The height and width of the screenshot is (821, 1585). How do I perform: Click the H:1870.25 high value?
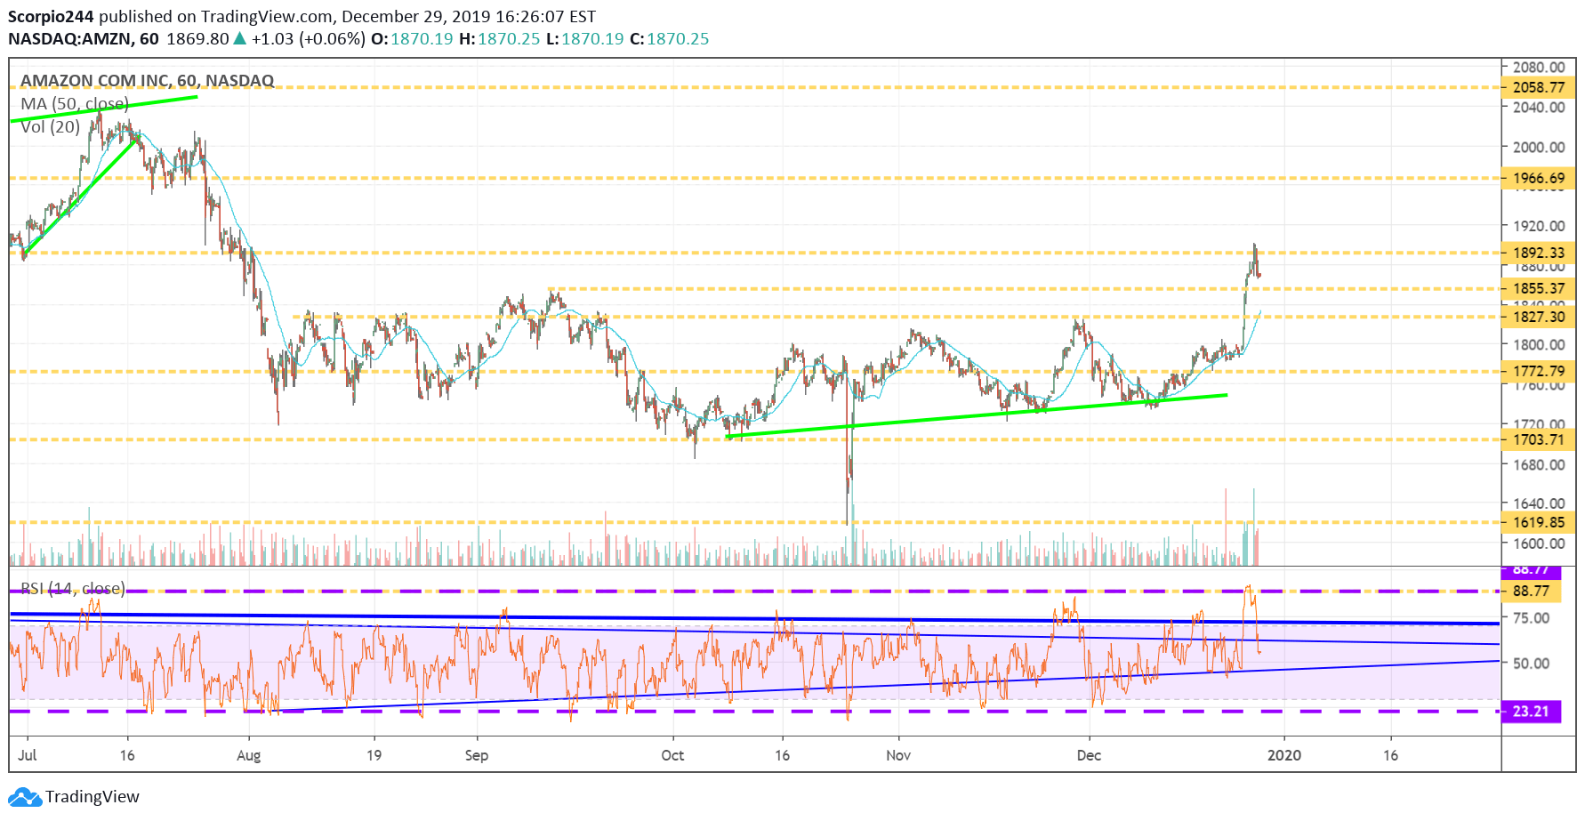click(x=499, y=39)
